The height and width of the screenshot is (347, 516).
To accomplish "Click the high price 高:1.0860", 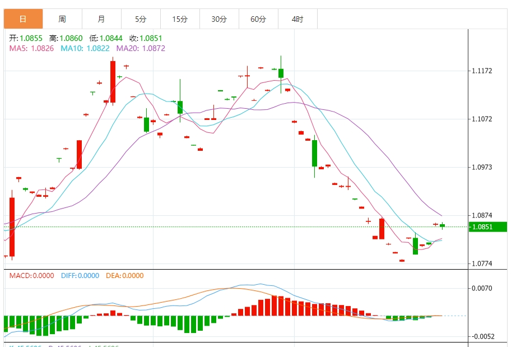I will coord(66,38).
